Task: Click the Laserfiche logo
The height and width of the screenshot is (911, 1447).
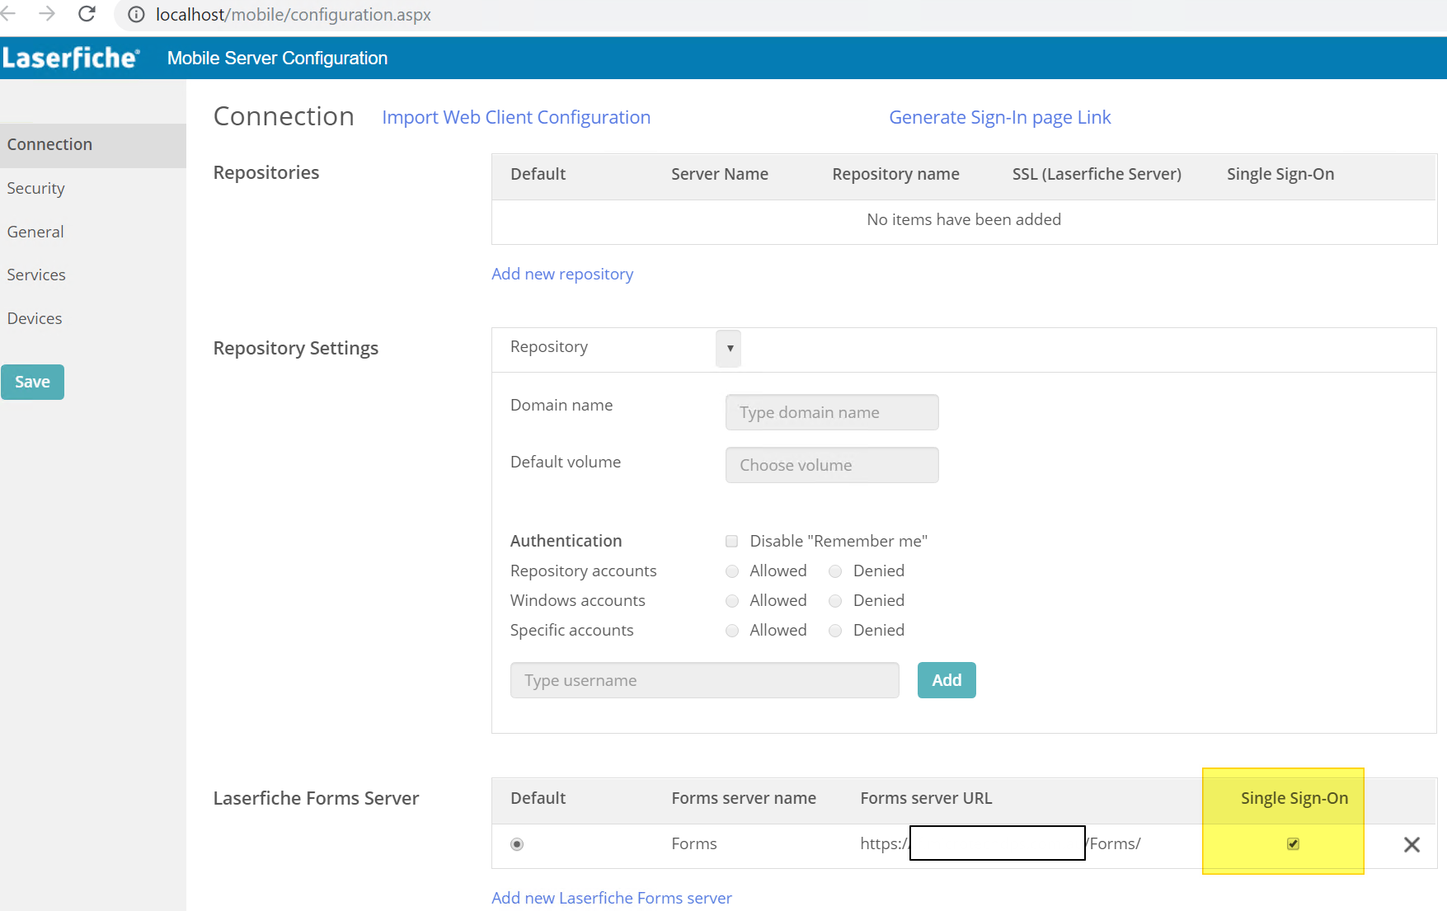Action: pyautogui.click(x=71, y=58)
